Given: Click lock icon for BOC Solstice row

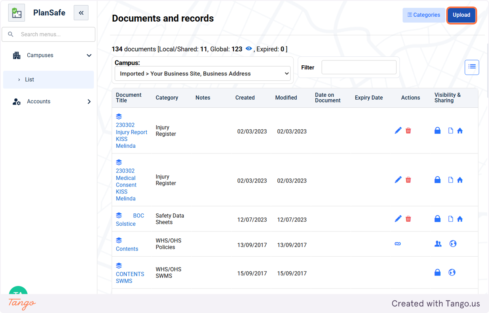Looking at the screenshot, I should (437, 219).
